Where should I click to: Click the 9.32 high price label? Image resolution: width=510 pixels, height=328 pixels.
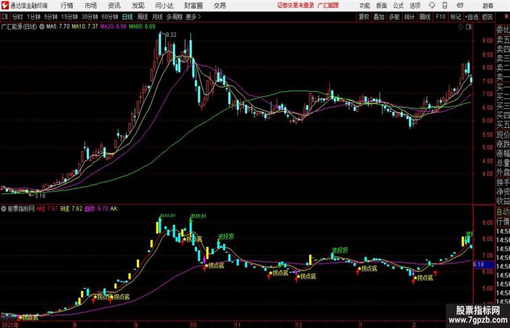point(171,35)
